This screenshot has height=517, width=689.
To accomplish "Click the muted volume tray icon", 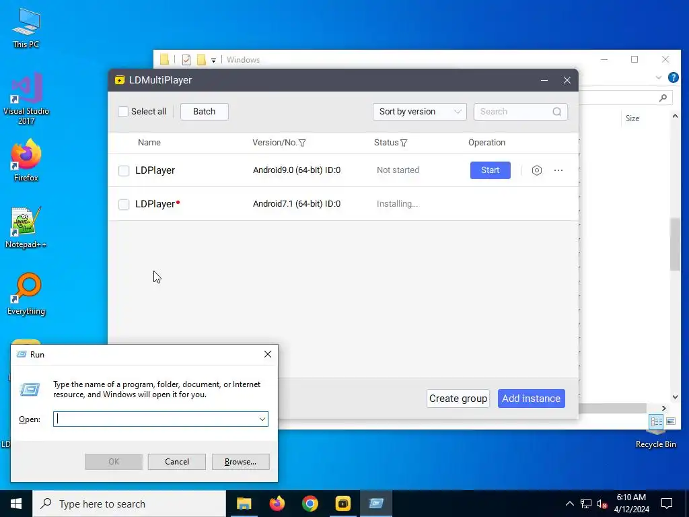I will tap(602, 504).
